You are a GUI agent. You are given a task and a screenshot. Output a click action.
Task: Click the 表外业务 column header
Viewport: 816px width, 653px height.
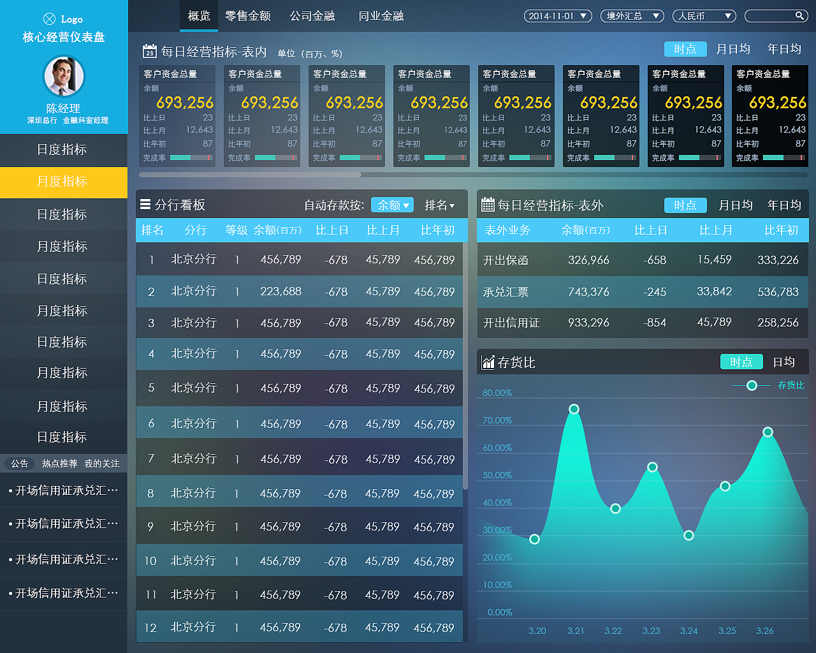coord(507,230)
